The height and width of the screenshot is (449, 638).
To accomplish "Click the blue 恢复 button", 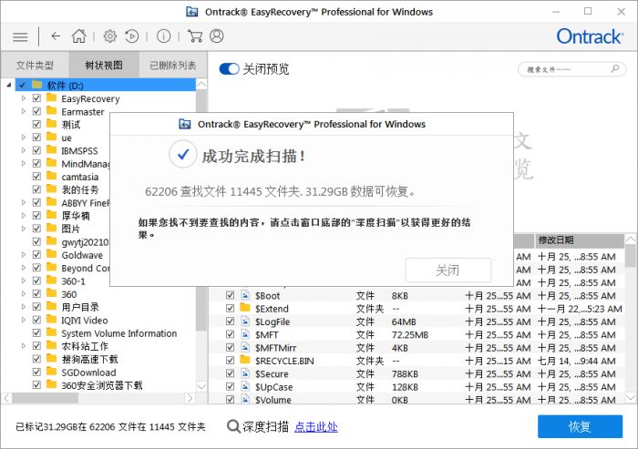I will pos(580,426).
